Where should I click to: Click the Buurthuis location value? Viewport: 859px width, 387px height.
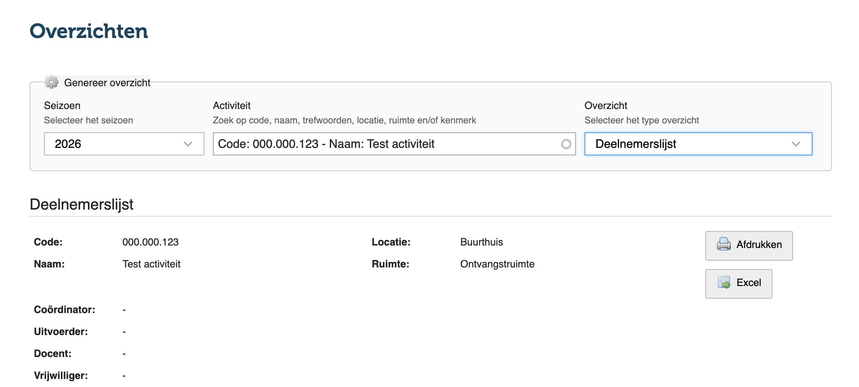(x=481, y=242)
